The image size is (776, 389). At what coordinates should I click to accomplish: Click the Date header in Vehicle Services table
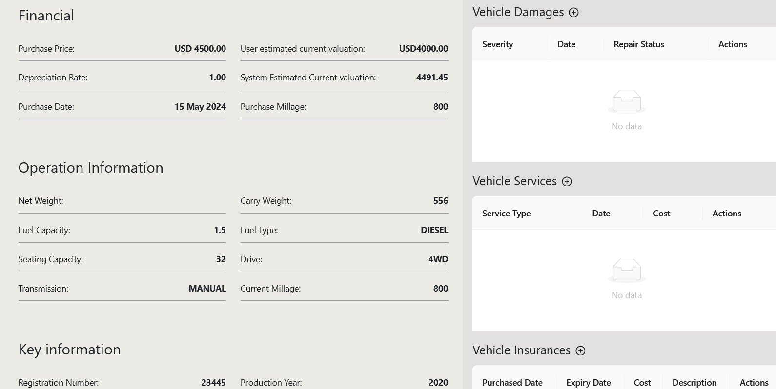[x=601, y=214]
